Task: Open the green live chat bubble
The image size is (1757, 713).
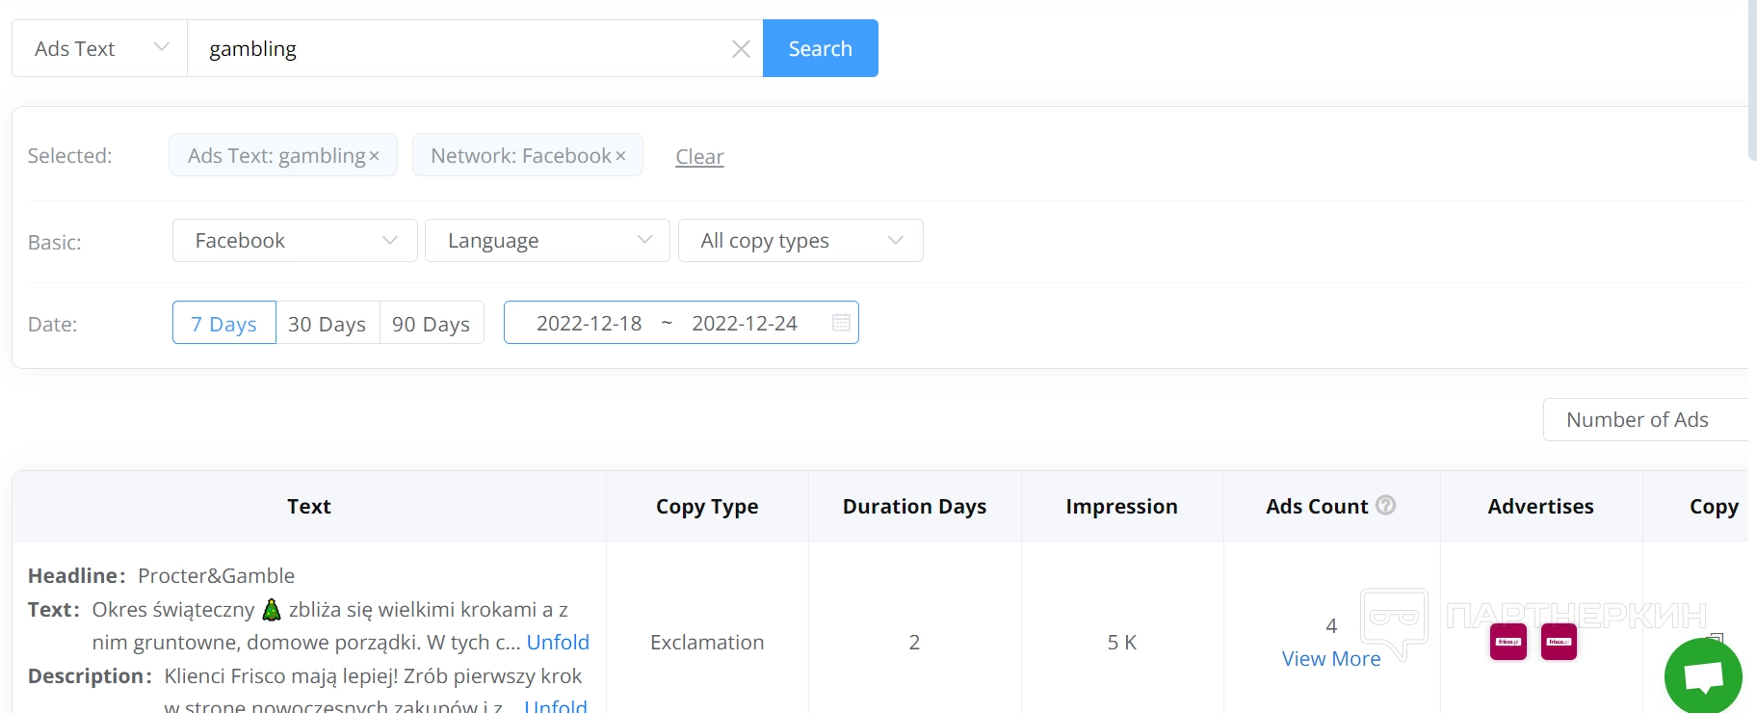Action: (1702, 676)
